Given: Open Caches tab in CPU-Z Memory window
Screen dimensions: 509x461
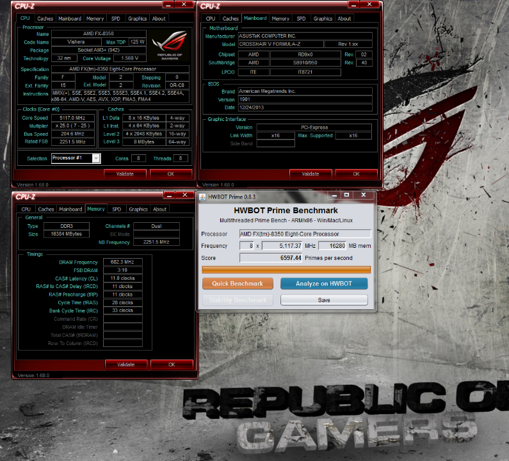Looking at the screenshot, I should 46,209.
